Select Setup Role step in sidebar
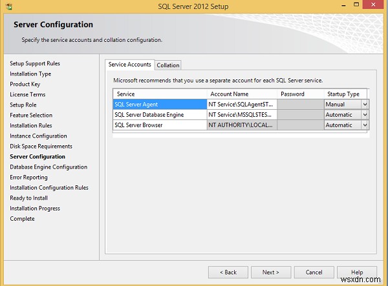Image resolution: width=388 pixels, height=286 pixels. [23, 105]
